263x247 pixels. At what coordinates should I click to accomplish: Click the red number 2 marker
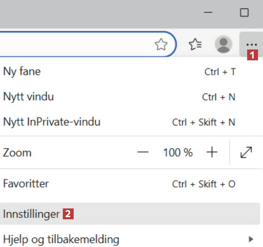68,214
